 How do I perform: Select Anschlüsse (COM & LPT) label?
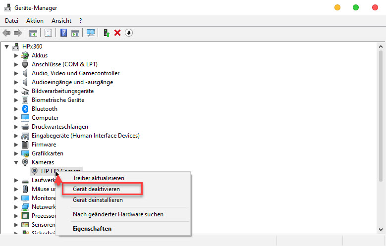click(64, 64)
